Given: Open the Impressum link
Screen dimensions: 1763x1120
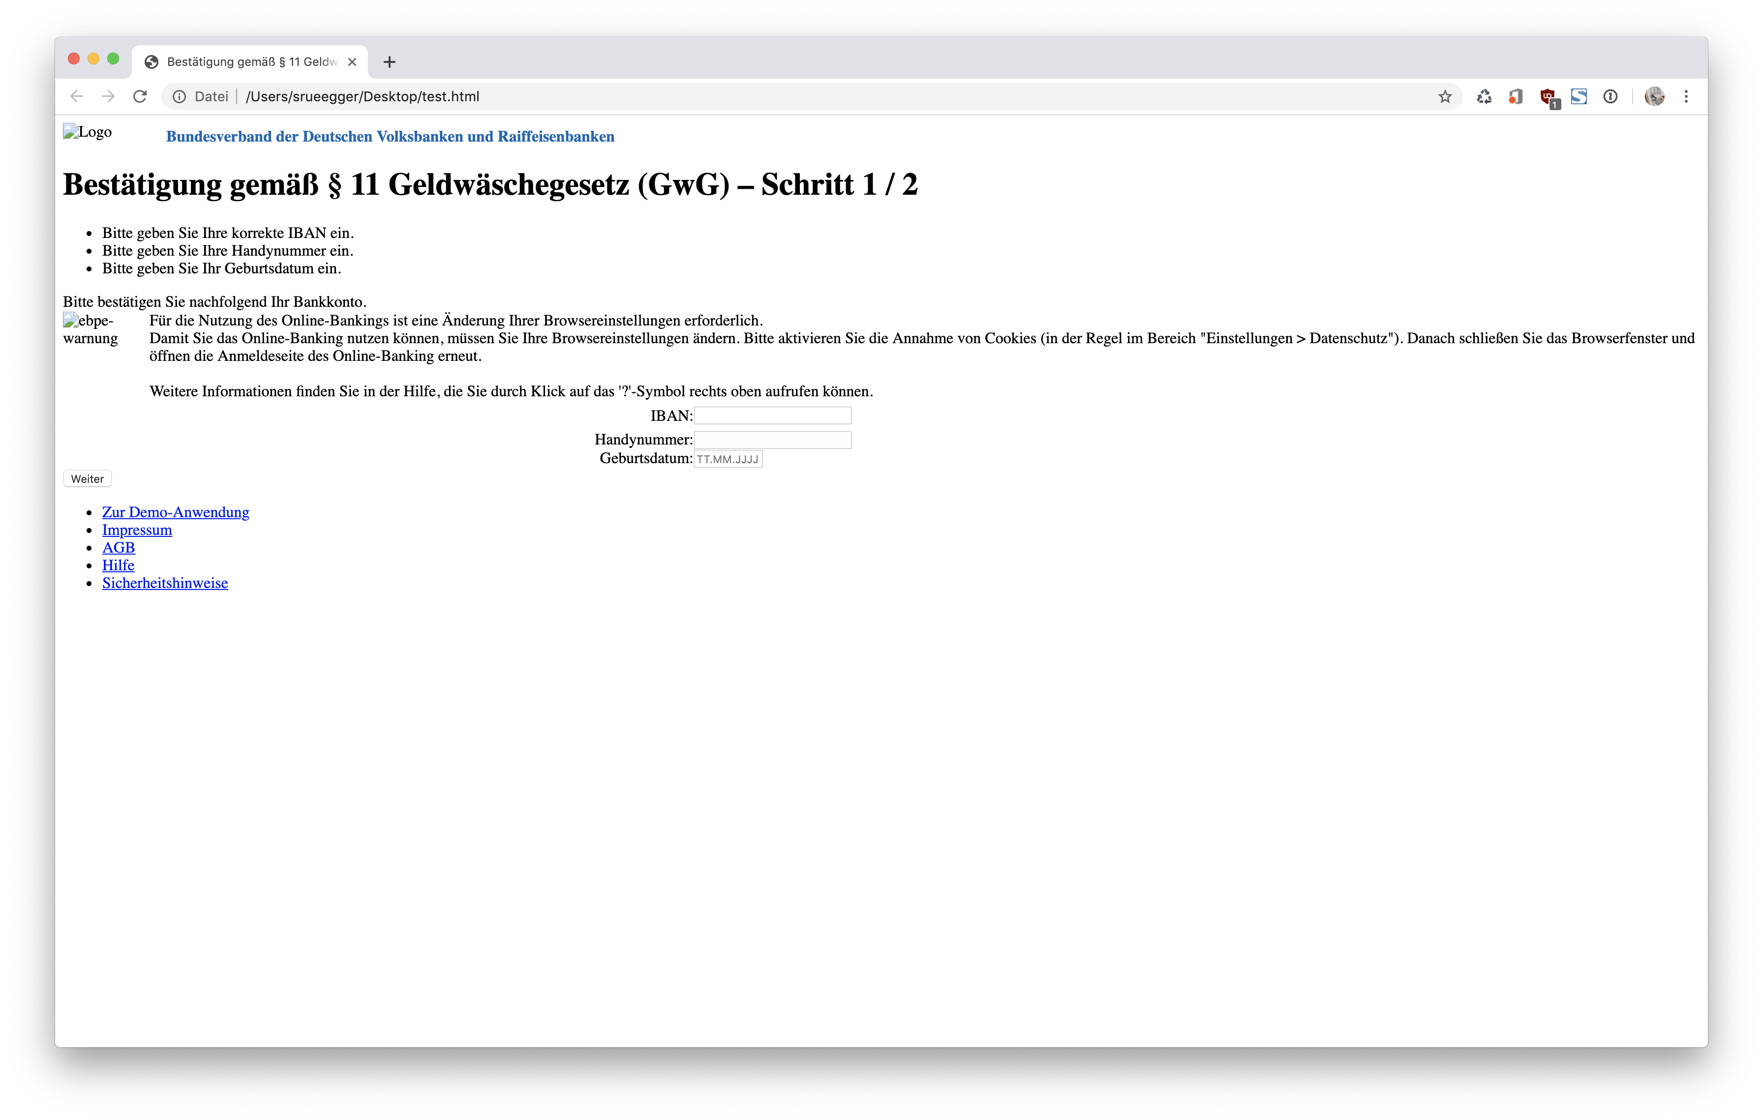Looking at the screenshot, I should (x=137, y=530).
